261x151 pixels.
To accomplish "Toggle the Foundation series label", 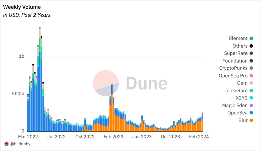I will point(235,61).
